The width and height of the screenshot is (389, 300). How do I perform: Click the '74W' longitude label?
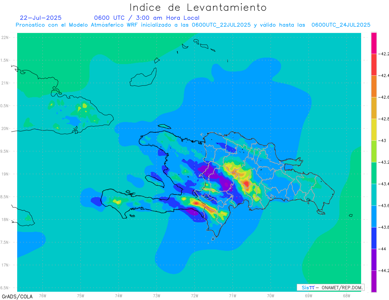[119, 295]
